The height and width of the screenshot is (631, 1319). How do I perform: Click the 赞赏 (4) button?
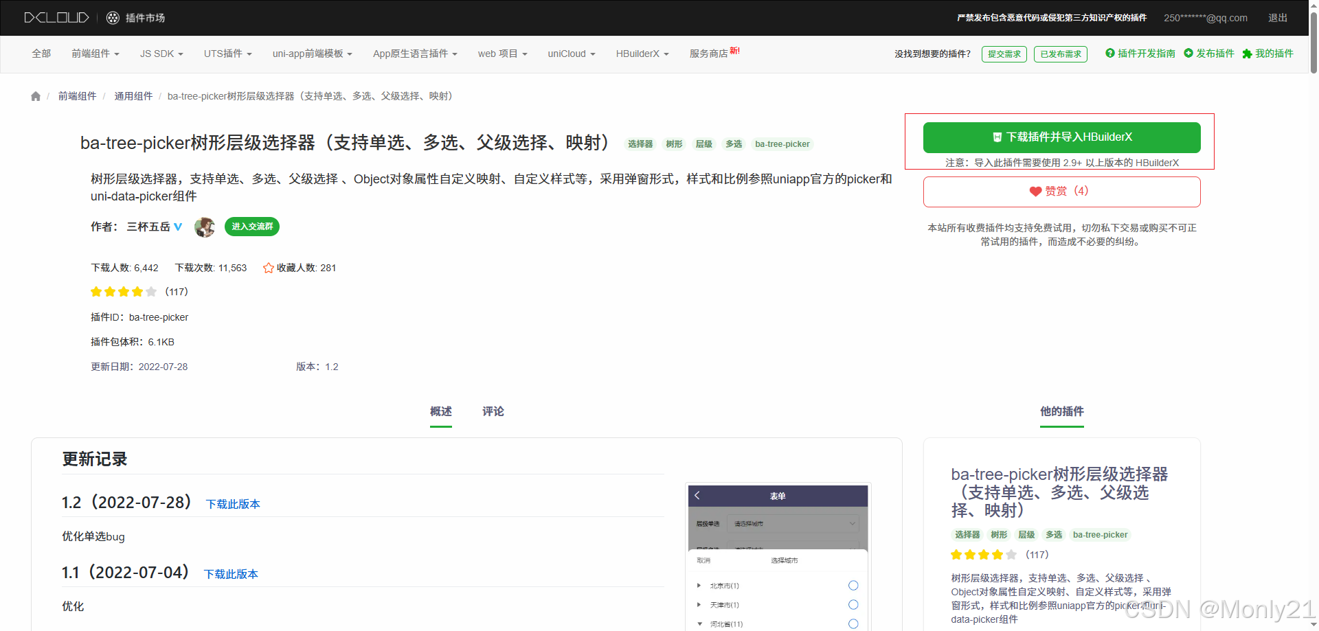click(1062, 192)
